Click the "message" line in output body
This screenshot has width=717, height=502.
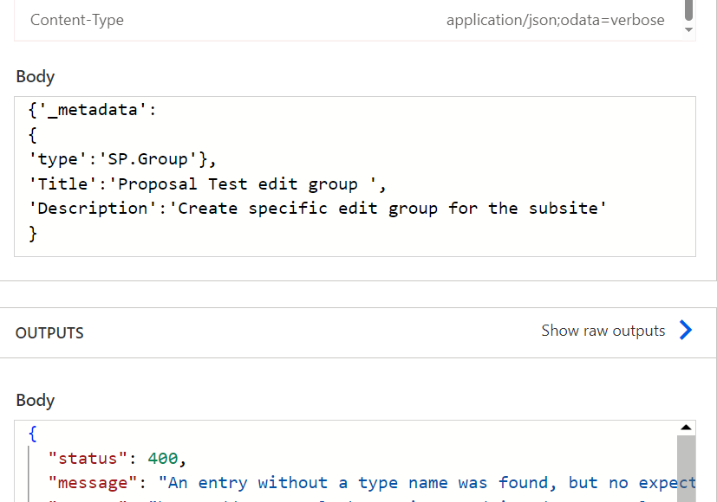(x=372, y=483)
